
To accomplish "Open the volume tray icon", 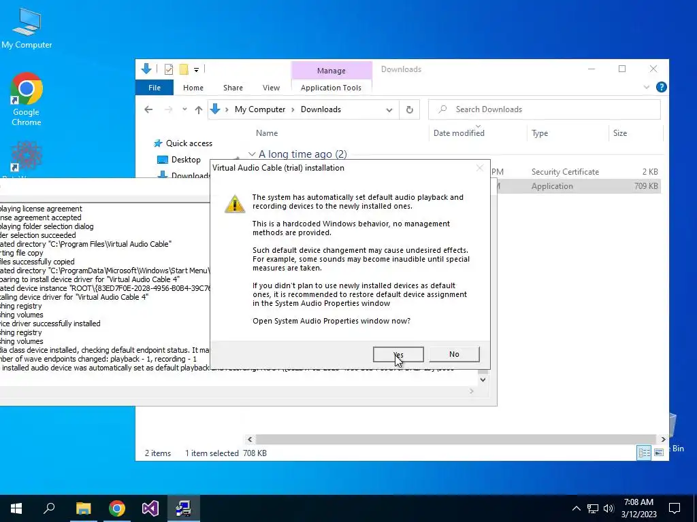I will (609, 508).
